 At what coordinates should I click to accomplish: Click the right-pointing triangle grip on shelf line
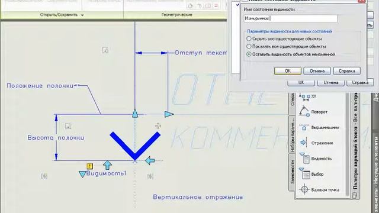[x=169, y=114]
